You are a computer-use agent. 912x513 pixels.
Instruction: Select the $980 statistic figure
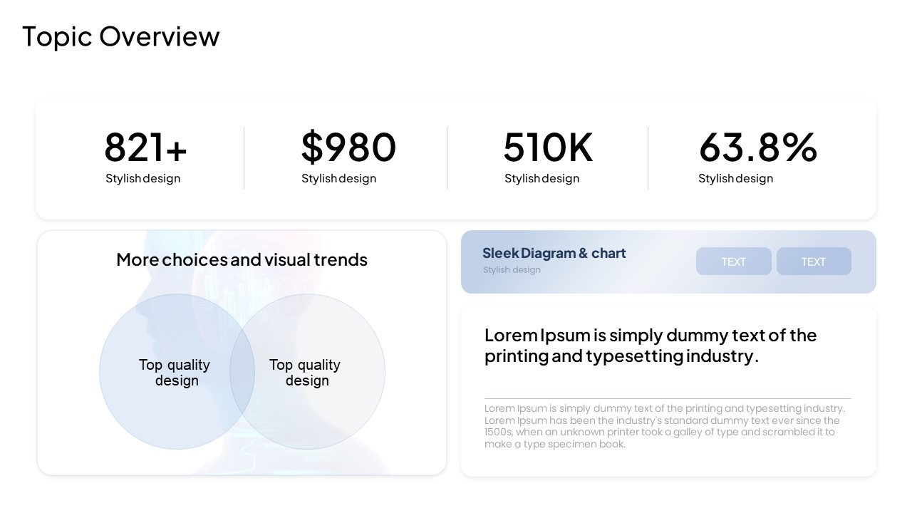(x=348, y=147)
